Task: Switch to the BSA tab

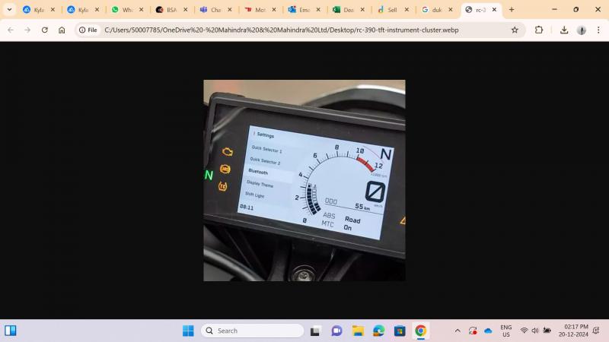Action: tap(166, 10)
